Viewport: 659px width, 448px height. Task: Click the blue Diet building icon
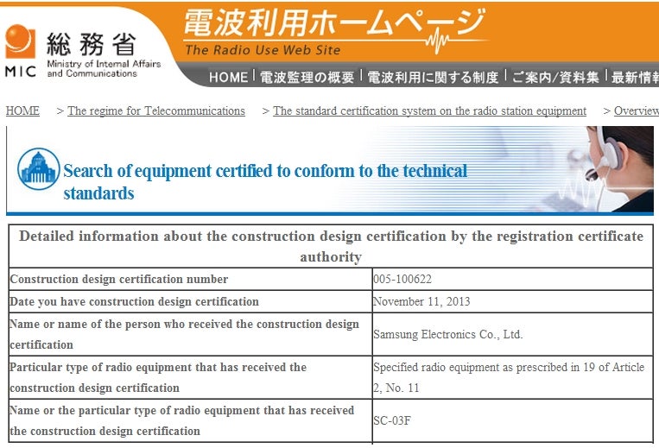39,169
